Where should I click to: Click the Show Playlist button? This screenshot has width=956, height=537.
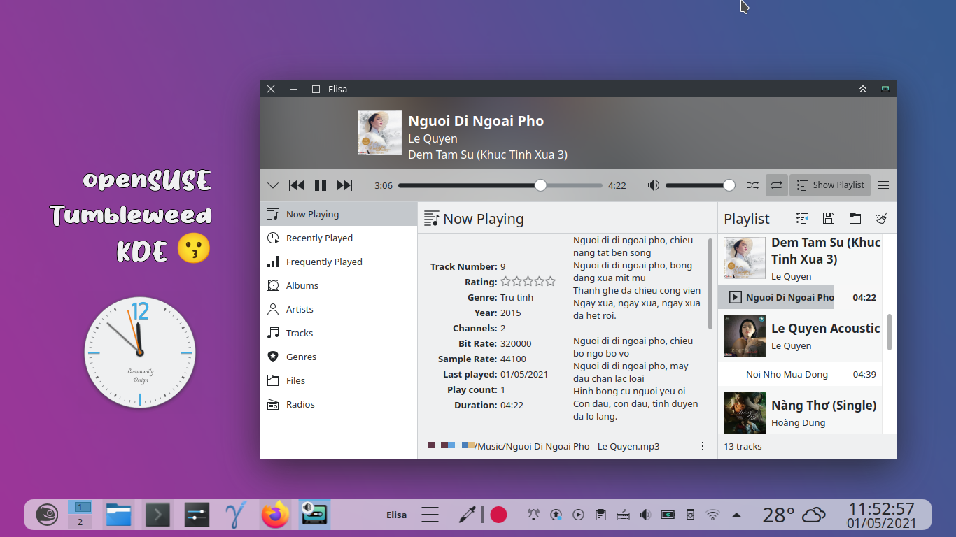(x=830, y=185)
